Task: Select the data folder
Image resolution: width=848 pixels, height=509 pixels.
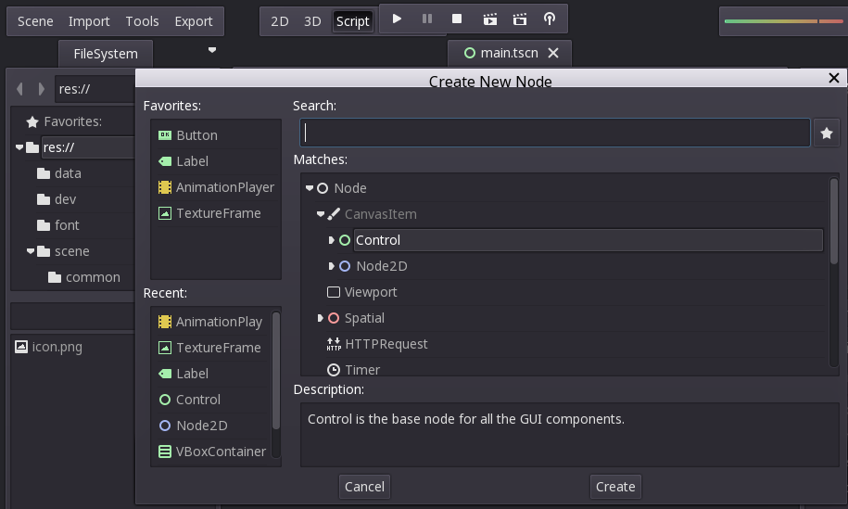Action: [x=68, y=173]
